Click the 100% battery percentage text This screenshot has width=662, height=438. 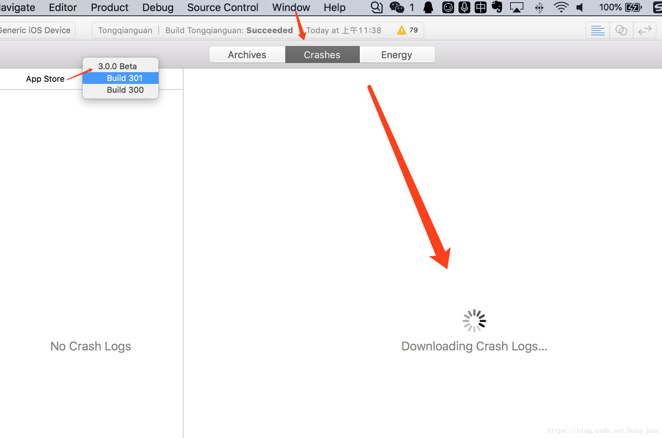tap(610, 7)
